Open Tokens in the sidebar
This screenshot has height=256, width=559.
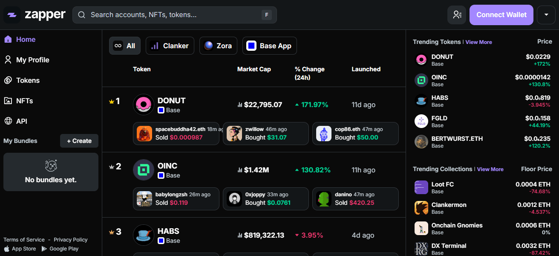tap(22, 80)
